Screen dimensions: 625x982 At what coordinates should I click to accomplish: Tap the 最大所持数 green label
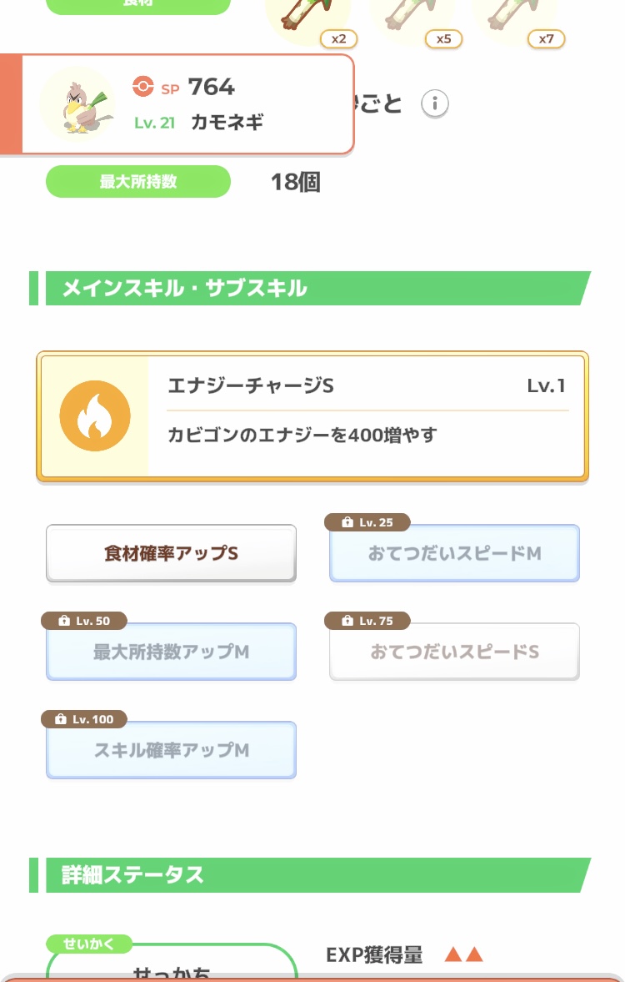click(x=137, y=182)
